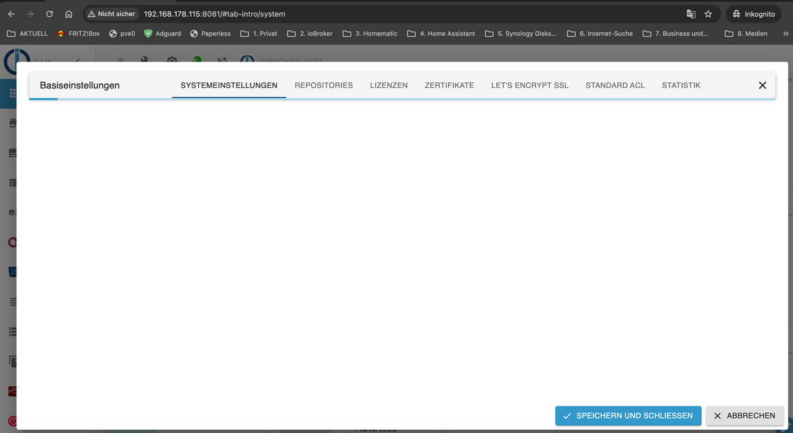
Task: Open the Lizenzen tab
Action: pyautogui.click(x=389, y=85)
